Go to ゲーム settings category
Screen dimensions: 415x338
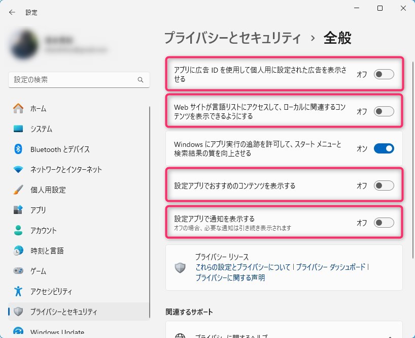click(x=39, y=271)
